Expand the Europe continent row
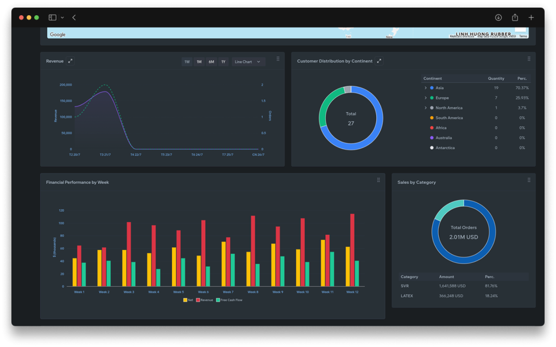The height and width of the screenshot is (347, 556). coord(426,98)
